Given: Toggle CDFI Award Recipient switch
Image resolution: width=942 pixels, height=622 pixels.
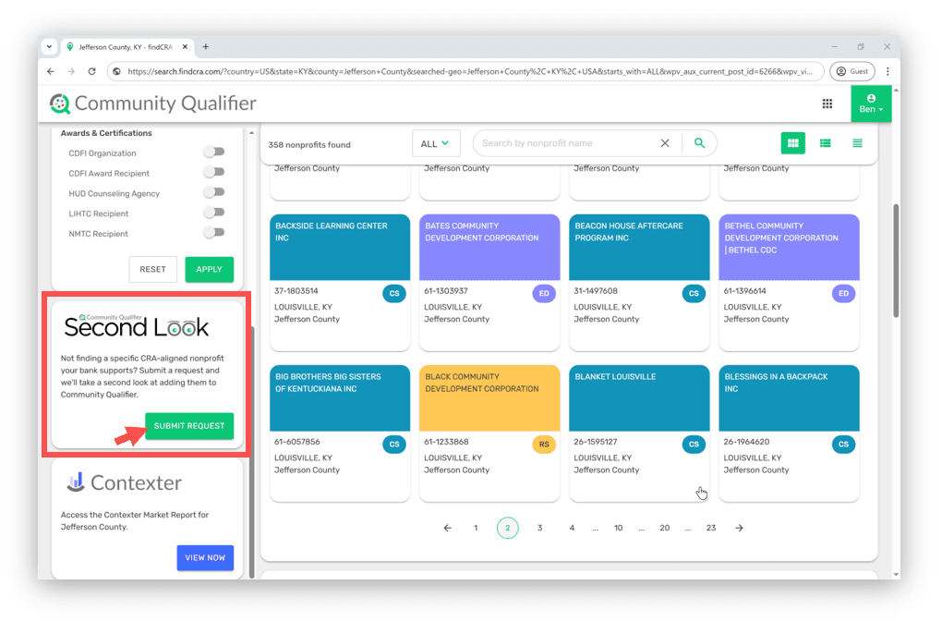Looking at the screenshot, I should coord(214,173).
